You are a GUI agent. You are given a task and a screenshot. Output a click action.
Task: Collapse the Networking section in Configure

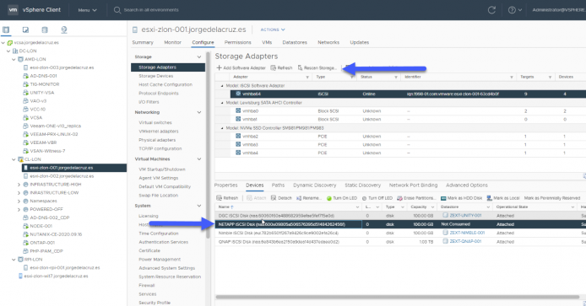(198, 112)
